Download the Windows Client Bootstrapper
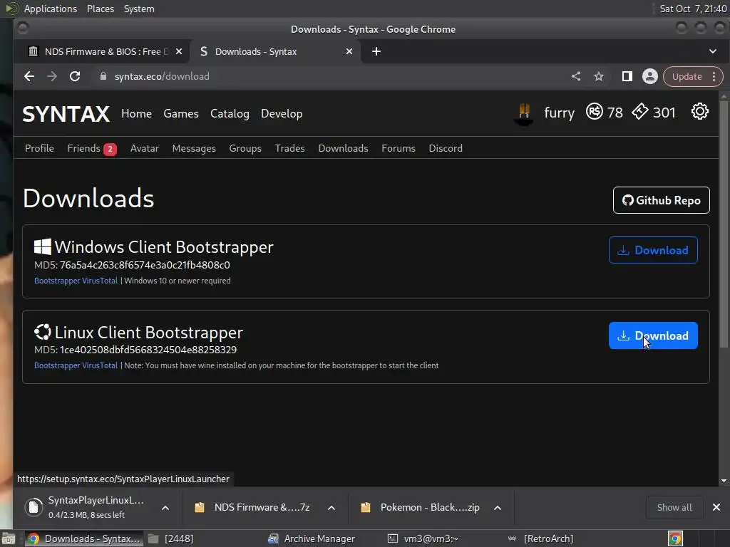 pyautogui.click(x=653, y=250)
